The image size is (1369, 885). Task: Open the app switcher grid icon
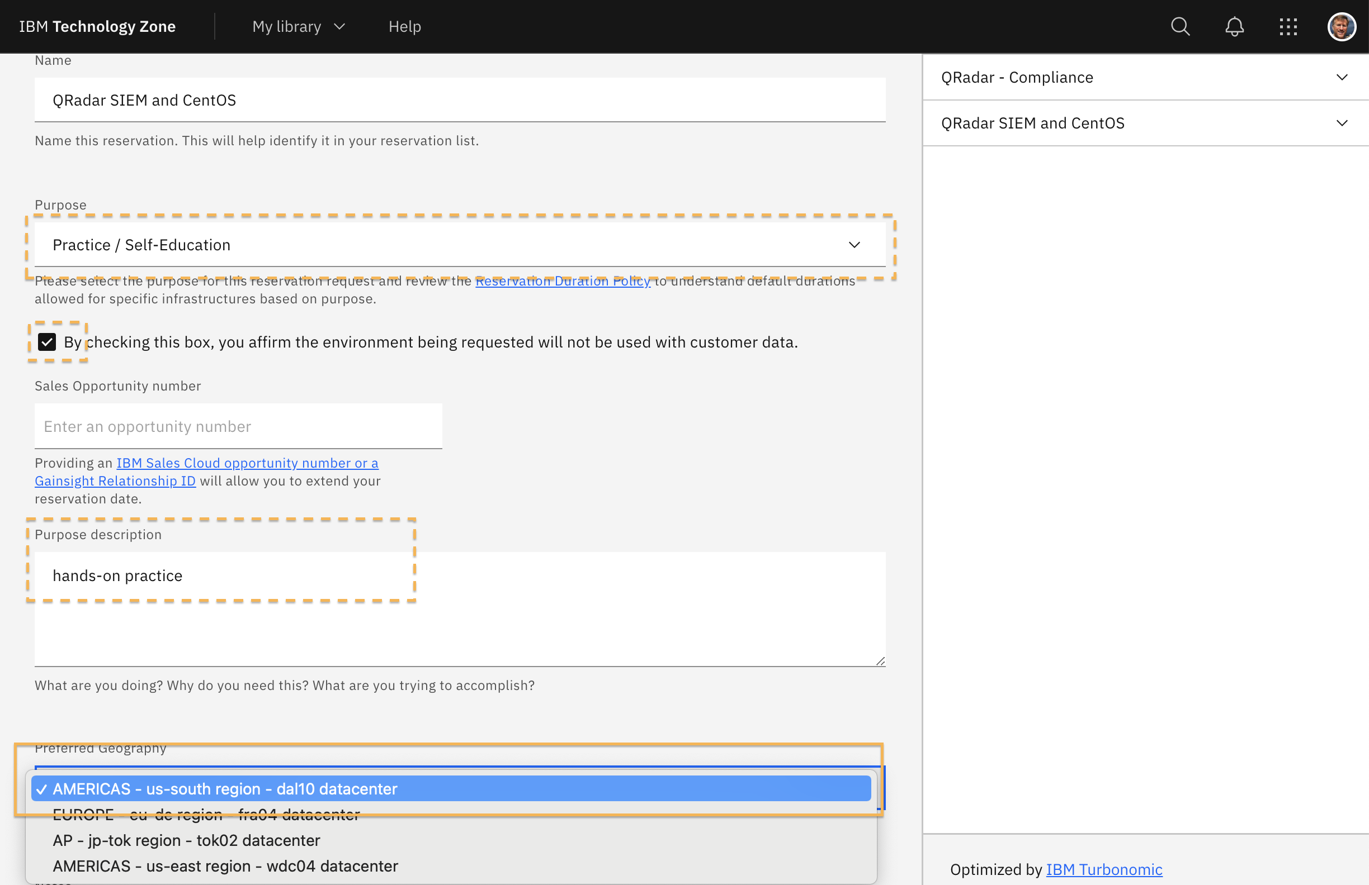1288,26
